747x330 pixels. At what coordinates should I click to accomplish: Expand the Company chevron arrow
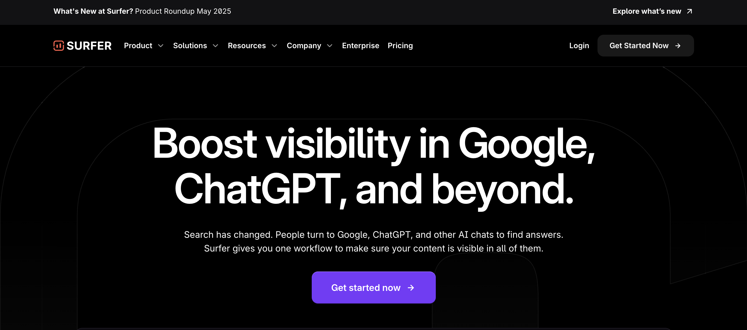330,46
